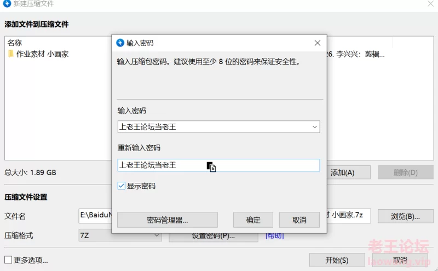
Task: Click 取消 in the 新建压缩文件 window
Action: 400,260
